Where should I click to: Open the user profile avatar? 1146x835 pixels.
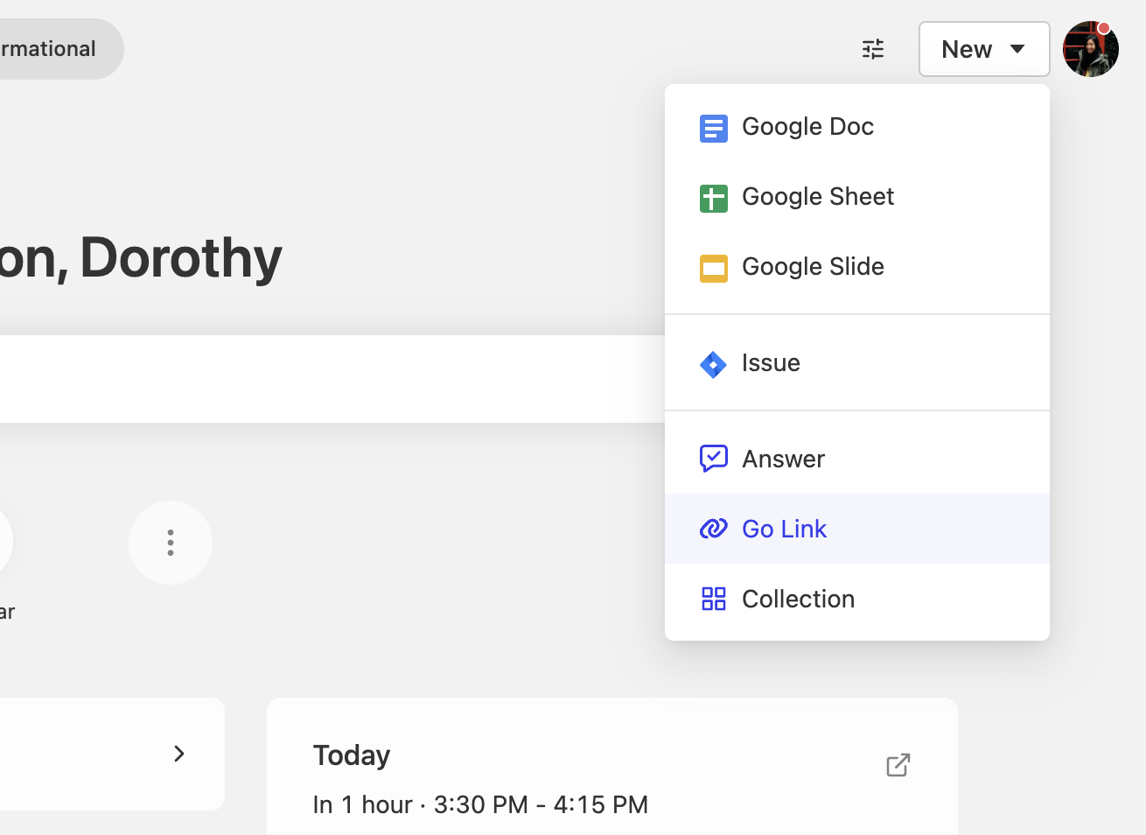click(1089, 51)
